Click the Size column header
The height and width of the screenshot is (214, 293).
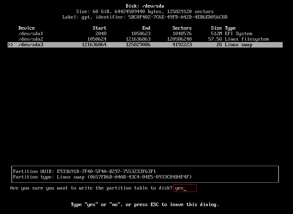[x=216, y=28]
